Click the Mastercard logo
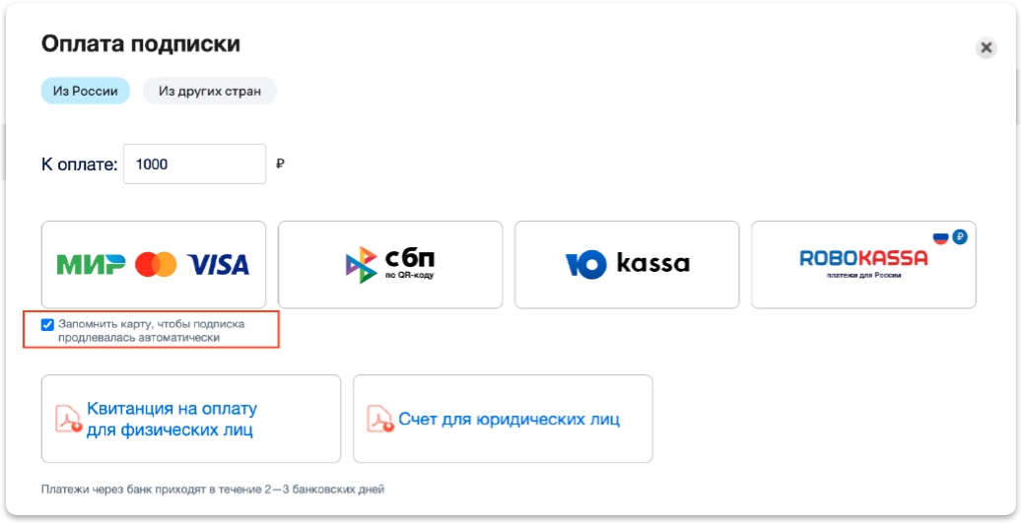Screen dimensions: 1021x524 tap(156, 264)
